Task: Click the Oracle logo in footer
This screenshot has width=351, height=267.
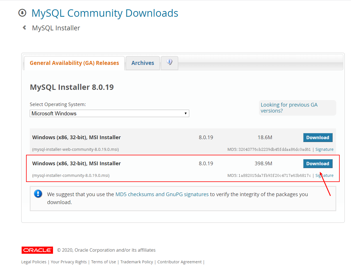Action: click(x=37, y=250)
